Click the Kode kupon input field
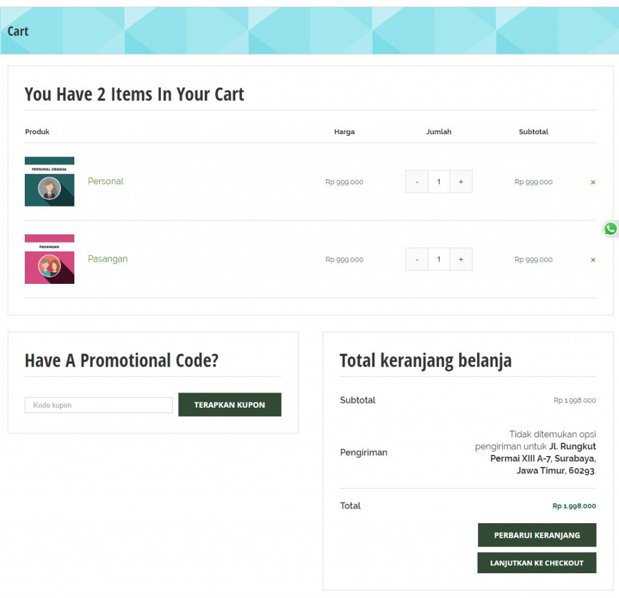Viewport: 619px width, 598px height. point(99,405)
